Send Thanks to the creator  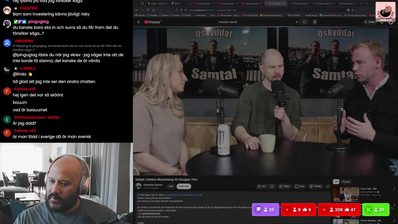pos(315,186)
